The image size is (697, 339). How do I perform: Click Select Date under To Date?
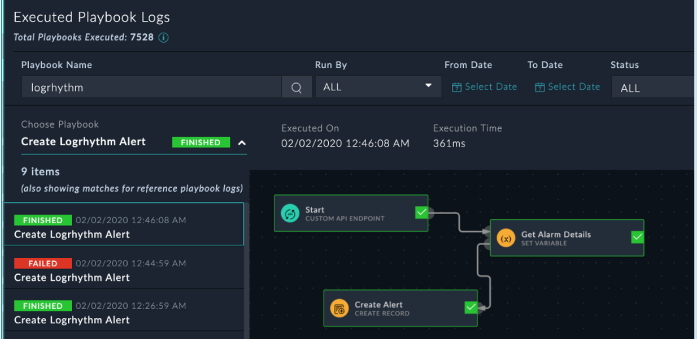(x=574, y=87)
